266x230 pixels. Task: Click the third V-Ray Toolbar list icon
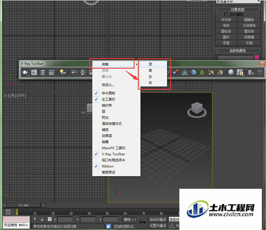[43, 73]
